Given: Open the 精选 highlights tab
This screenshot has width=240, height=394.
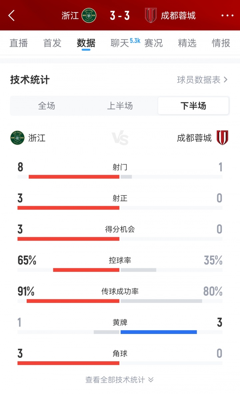Looking at the screenshot, I should (x=187, y=43).
